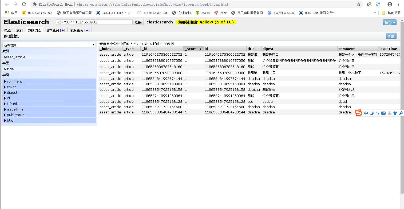The height and width of the screenshot is (209, 404).
Task: Open row with title dsajsja
Action: pos(249,89)
